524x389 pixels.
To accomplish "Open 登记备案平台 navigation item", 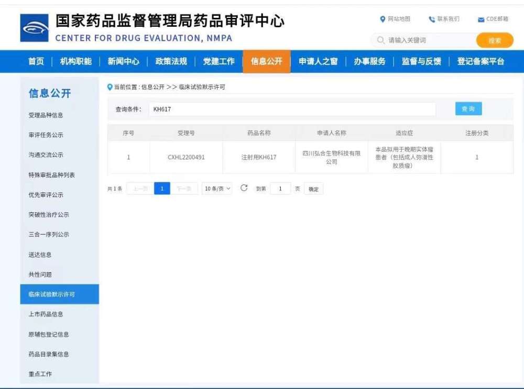I will [x=481, y=61].
